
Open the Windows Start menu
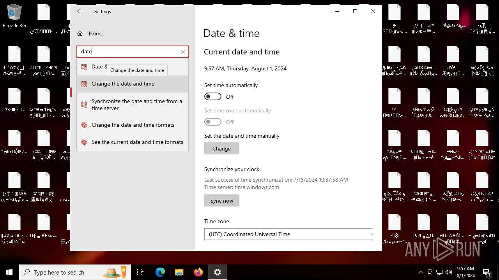[x=9, y=272]
